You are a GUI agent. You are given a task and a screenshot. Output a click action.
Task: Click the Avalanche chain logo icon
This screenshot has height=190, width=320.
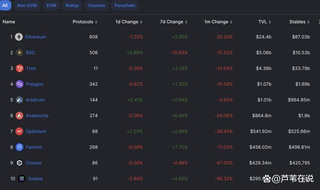(19, 116)
